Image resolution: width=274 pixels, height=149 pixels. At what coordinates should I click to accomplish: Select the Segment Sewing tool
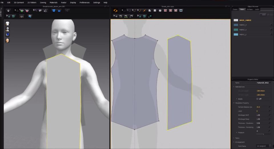point(120,16)
